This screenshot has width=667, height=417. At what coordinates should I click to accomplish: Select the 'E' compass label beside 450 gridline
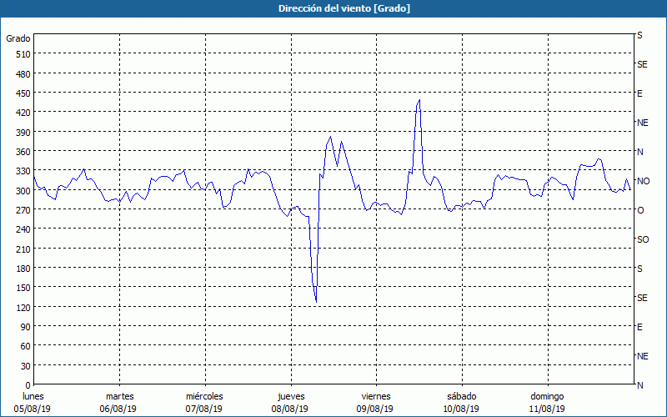coord(639,93)
